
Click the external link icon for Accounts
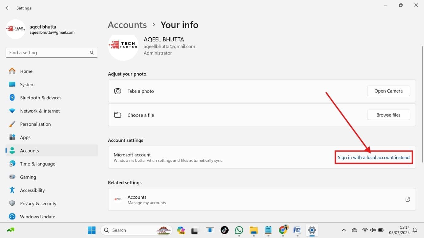(407, 199)
